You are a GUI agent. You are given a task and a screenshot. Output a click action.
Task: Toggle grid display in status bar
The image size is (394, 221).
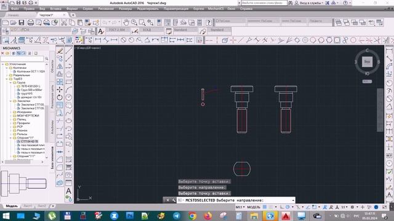[x=265, y=207]
